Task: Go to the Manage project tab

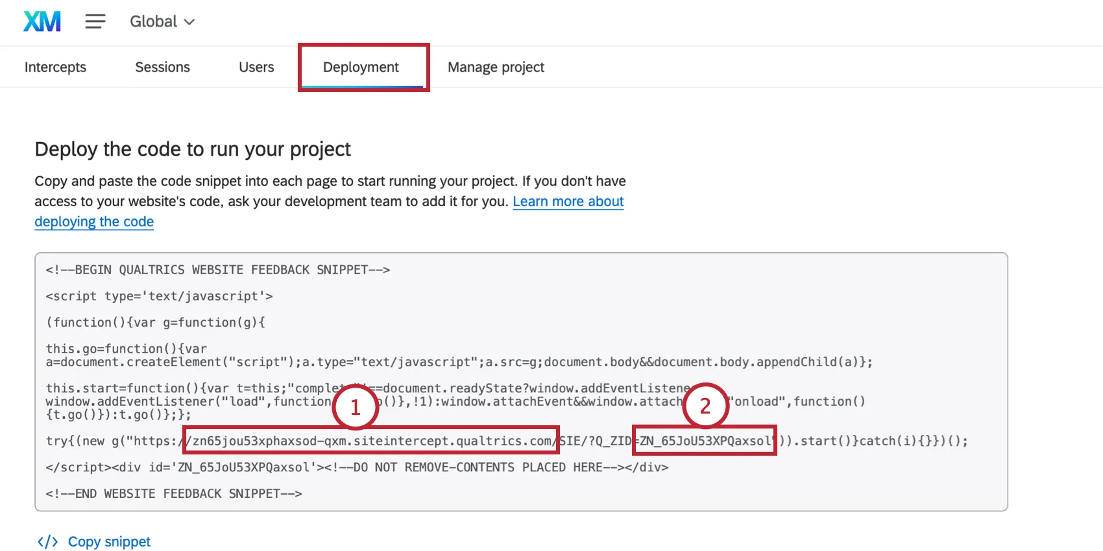Action: coord(496,67)
